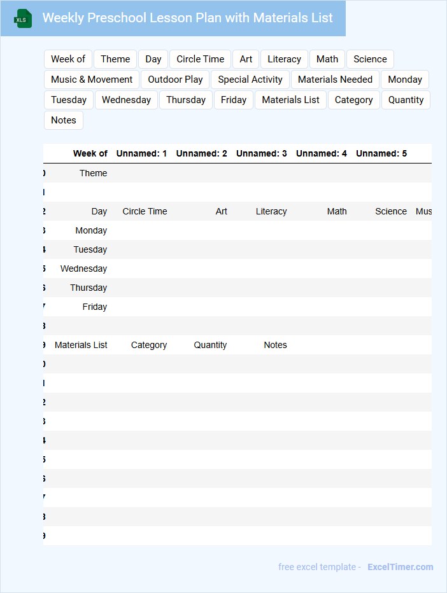Select the 'Week of' tag
Image resolution: width=447 pixels, height=593 pixels.
(x=68, y=59)
